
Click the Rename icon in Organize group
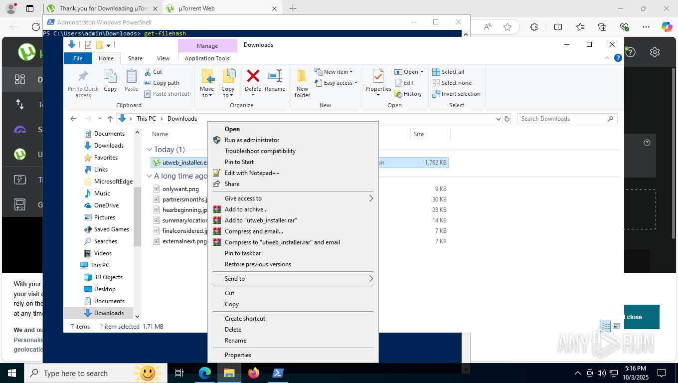point(275,76)
